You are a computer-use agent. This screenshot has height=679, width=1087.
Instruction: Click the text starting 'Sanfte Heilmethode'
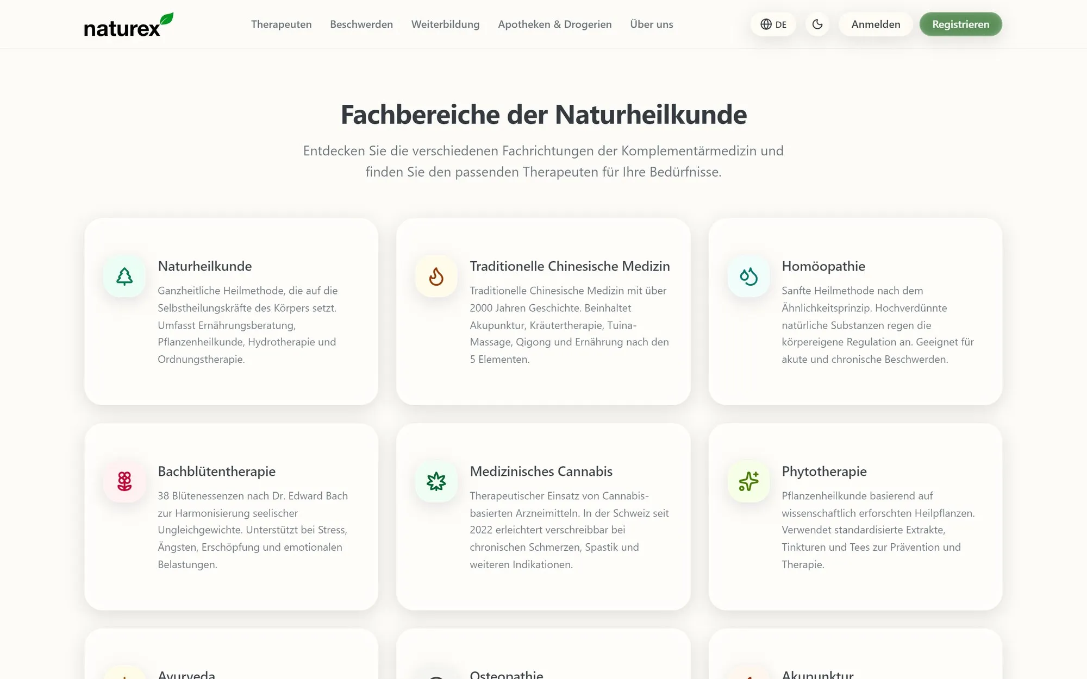(x=878, y=325)
